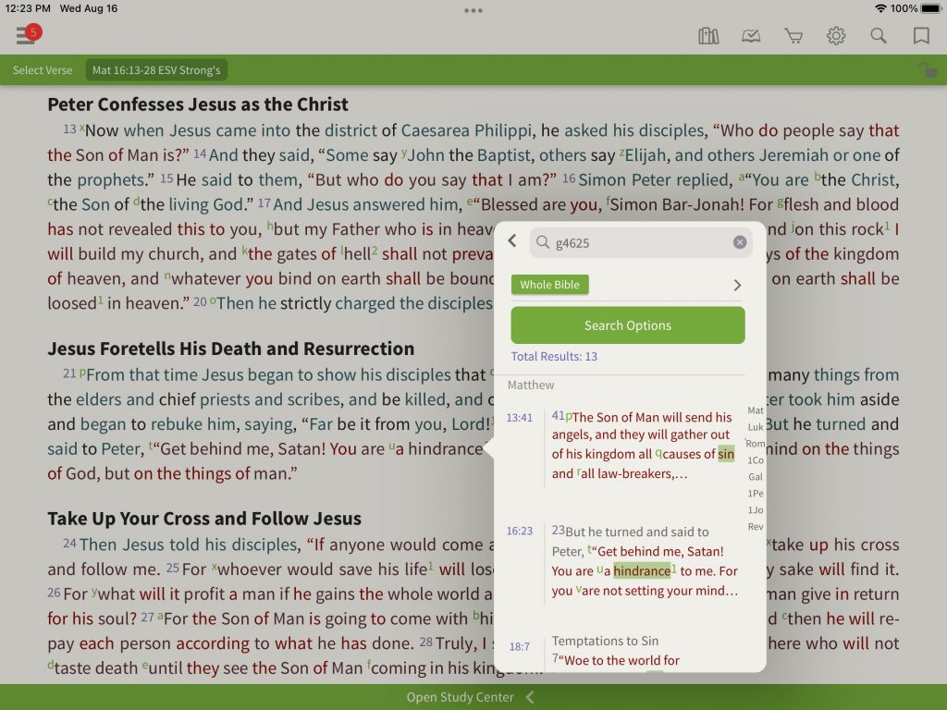Viewport: 947px width, 710px height.
Task: Open the reading plan icon
Action: (751, 36)
